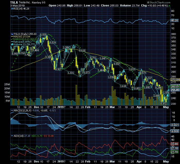
Task: Click the RSI(14) line icon in legend
Action: point(12,9)
